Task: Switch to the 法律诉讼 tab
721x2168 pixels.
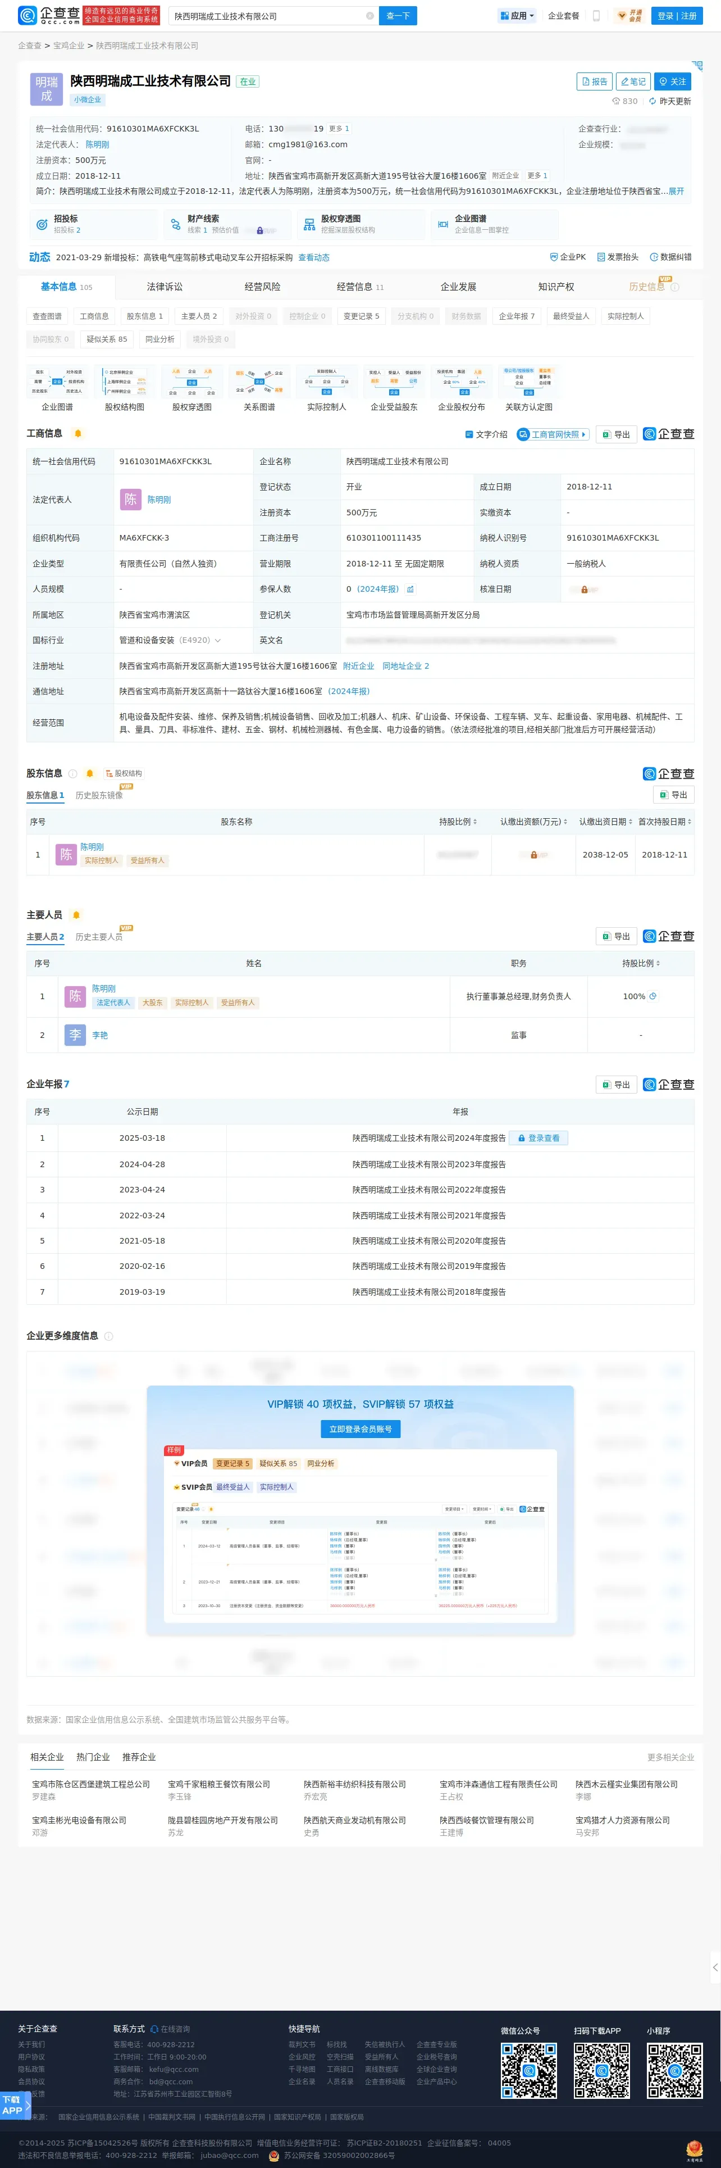Action: (x=165, y=287)
